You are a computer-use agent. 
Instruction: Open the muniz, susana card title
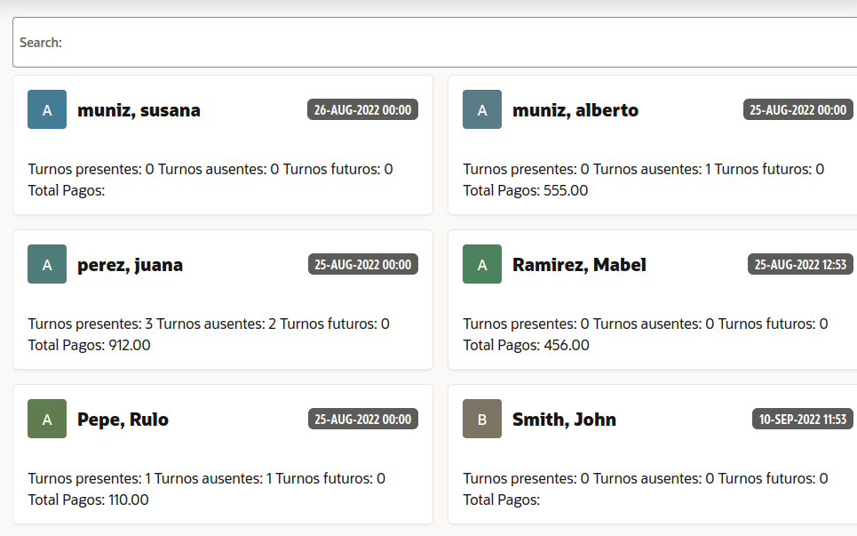click(x=139, y=111)
